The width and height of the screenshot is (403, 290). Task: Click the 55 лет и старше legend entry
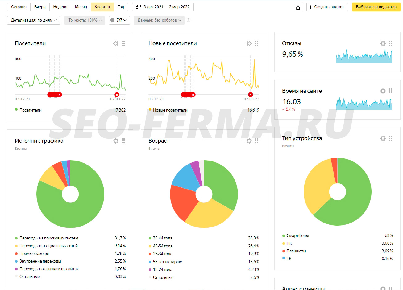(165, 262)
